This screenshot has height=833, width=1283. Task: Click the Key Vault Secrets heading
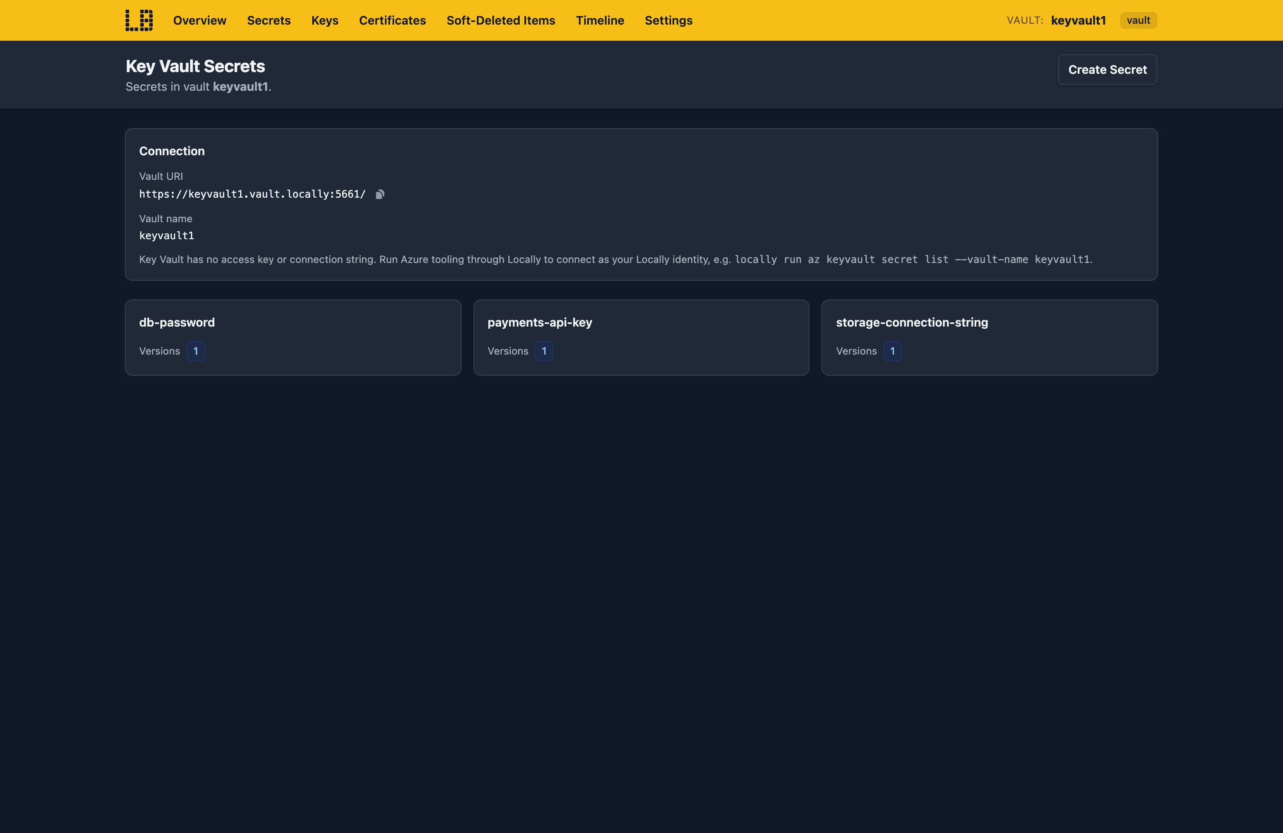(x=195, y=66)
